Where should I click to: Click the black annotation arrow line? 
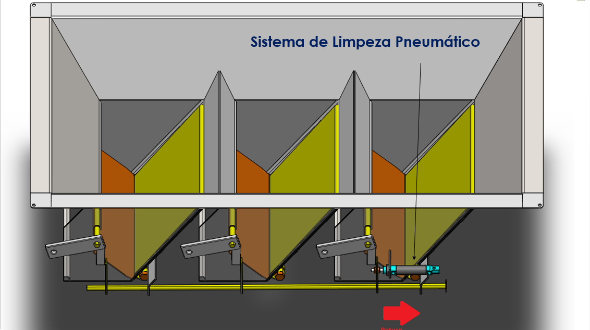[x=418, y=156]
